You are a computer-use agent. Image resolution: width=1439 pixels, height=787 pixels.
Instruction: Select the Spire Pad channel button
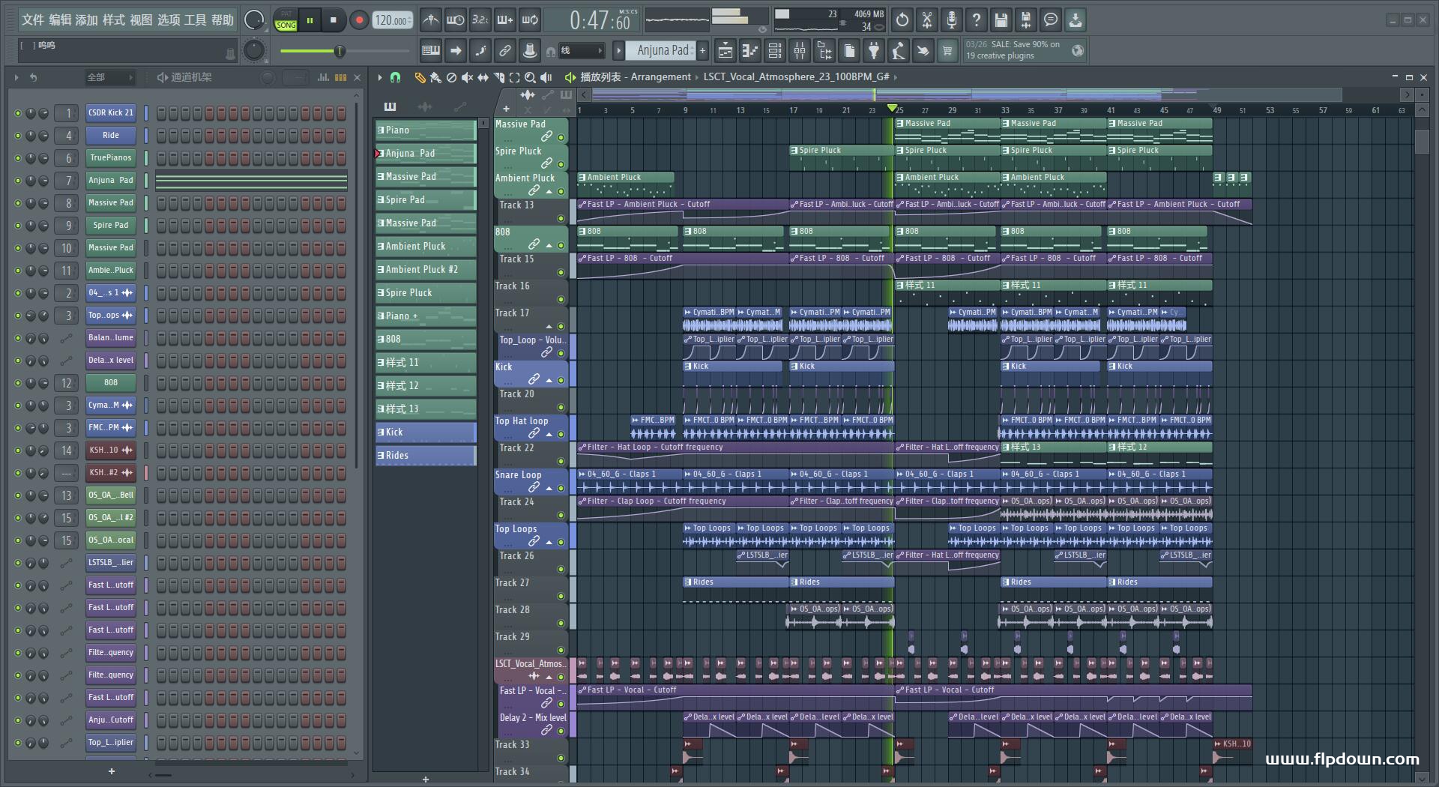click(x=111, y=226)
